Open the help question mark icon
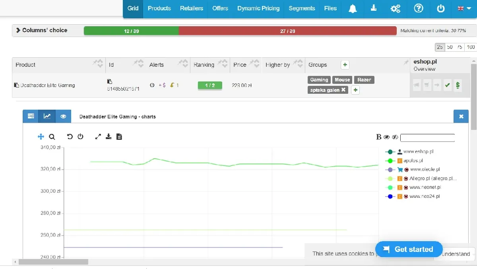 419,8
